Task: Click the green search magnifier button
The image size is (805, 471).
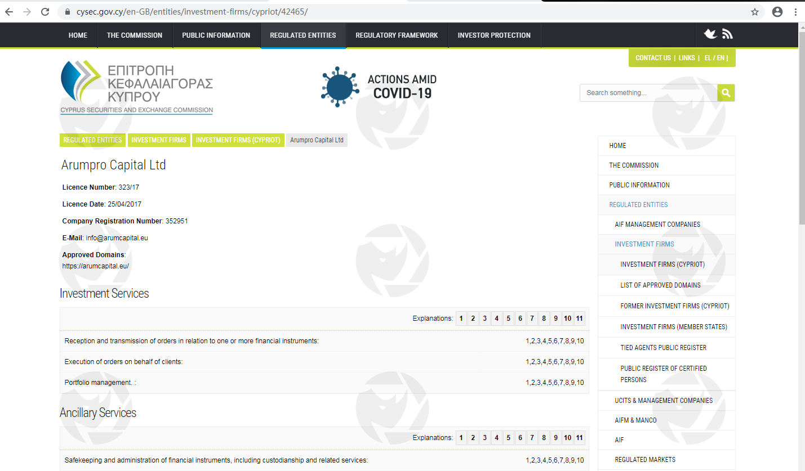Action: point(726,93)
